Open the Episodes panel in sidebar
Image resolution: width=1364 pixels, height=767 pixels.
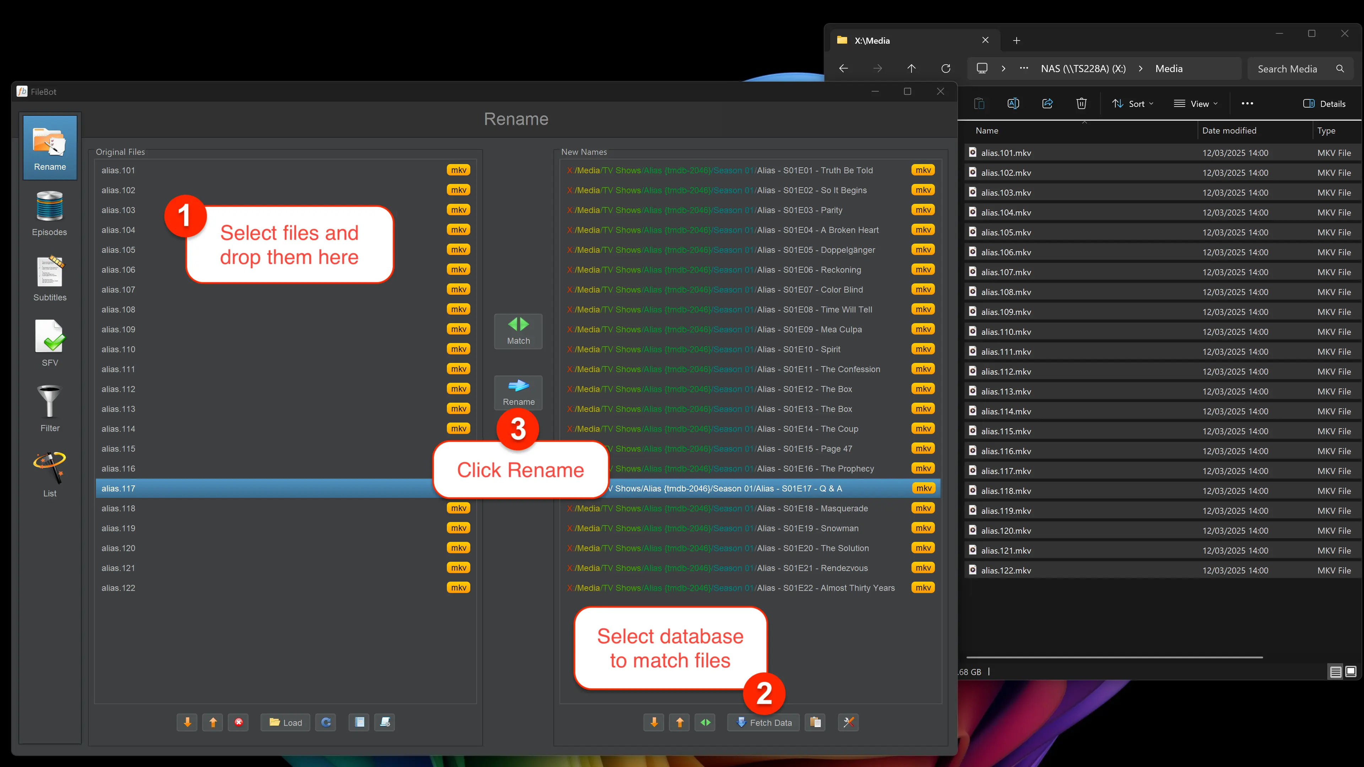coord(50,213)
